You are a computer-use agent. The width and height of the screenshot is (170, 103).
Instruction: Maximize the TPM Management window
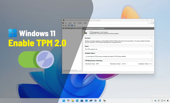click(x=147, y=20)
